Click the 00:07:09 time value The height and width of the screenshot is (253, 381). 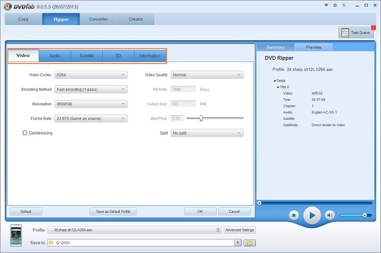point(318,99)
